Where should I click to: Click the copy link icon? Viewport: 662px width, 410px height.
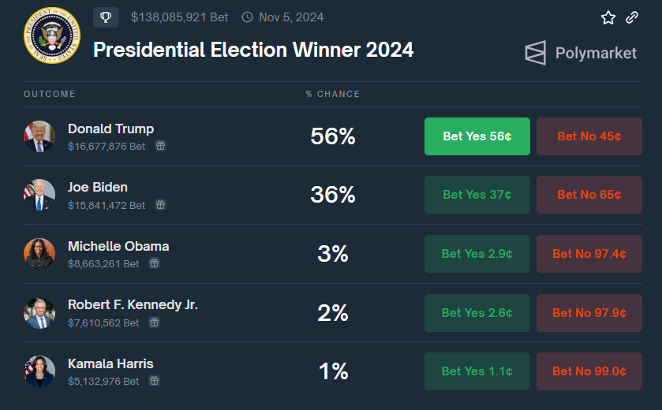pyautogui.click(x=632, y=17)
